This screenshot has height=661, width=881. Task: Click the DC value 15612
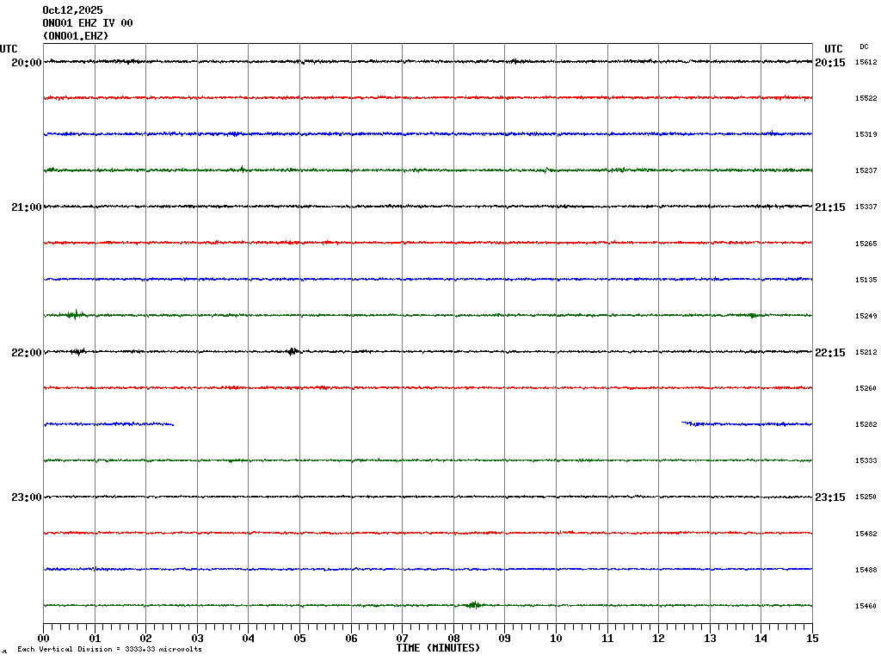[x=866, y=63]
